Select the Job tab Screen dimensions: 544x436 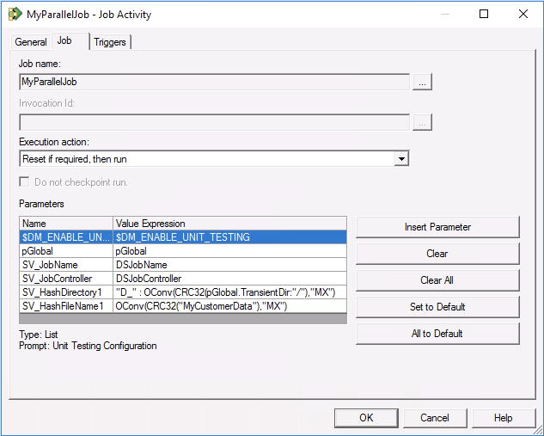coord(64,41)
